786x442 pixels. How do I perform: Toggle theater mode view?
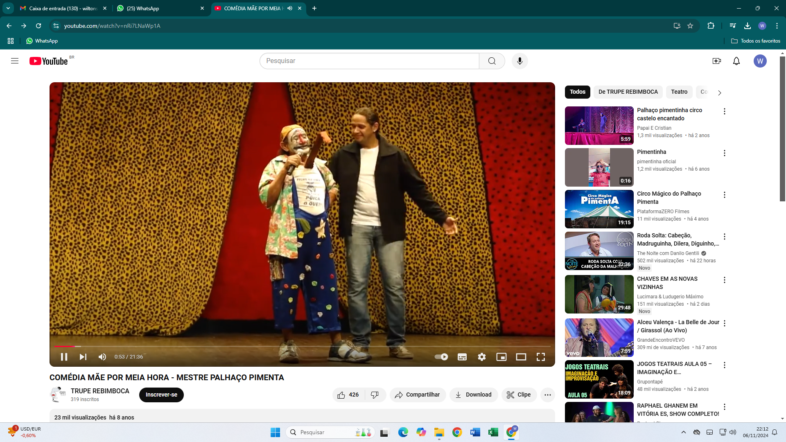(521, 357)
